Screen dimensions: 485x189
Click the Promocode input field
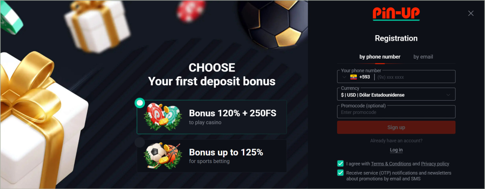396,112
